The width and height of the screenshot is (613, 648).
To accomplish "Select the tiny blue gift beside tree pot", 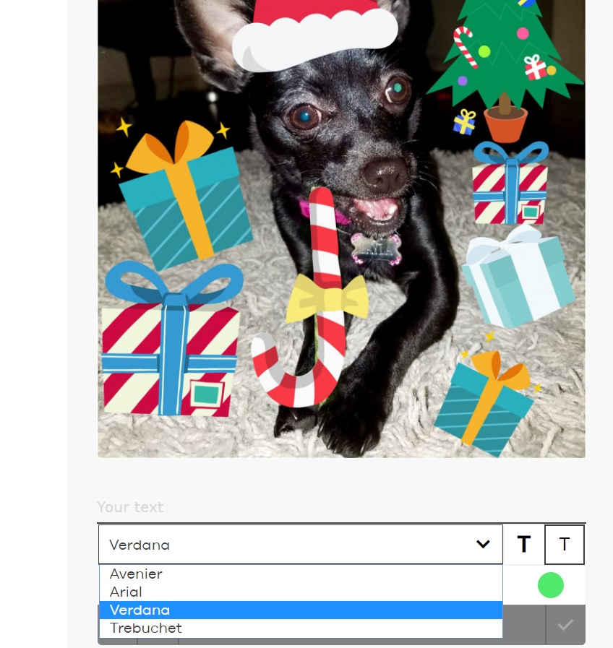I will coord(464,122).
